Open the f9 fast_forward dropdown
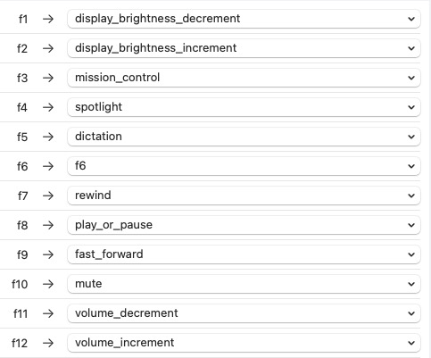The width and height of the screenshot is (431, 358). (x=244, y=254)
